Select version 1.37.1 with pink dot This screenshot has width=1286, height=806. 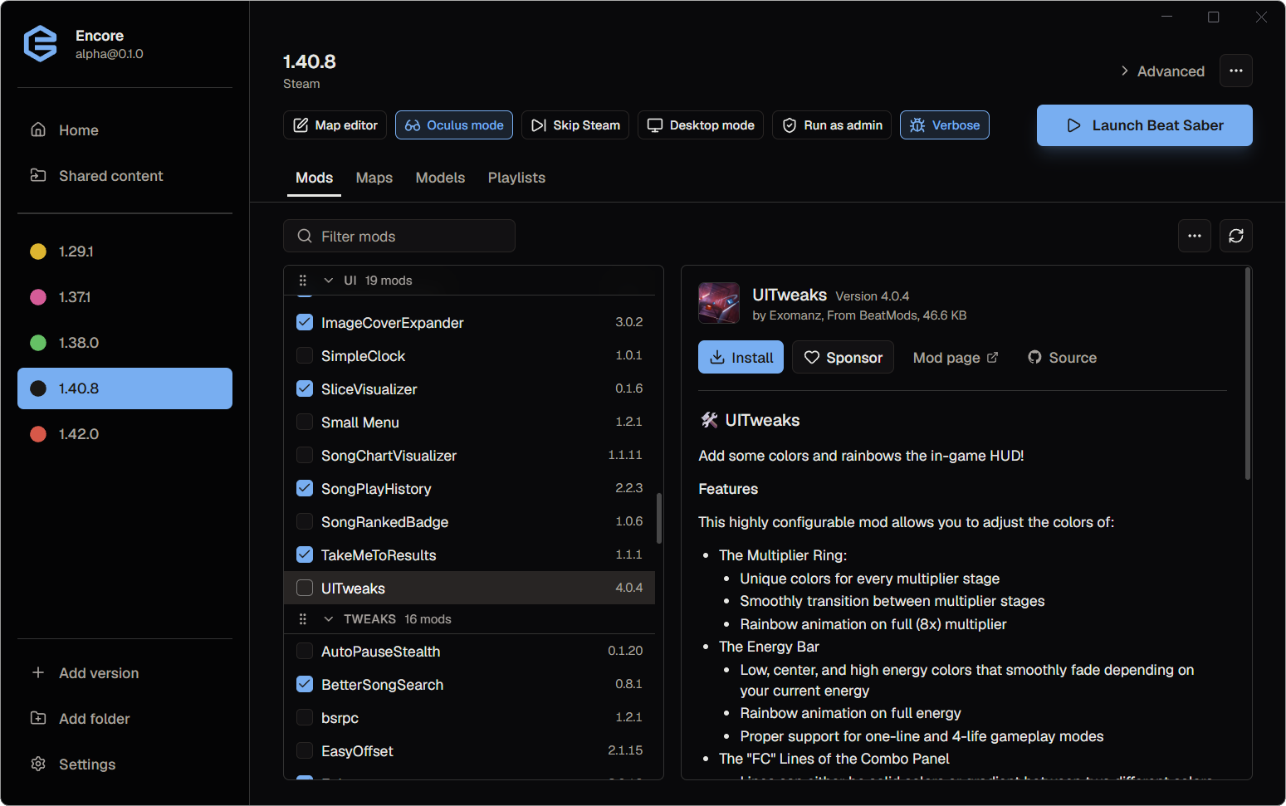pos(125,297)
